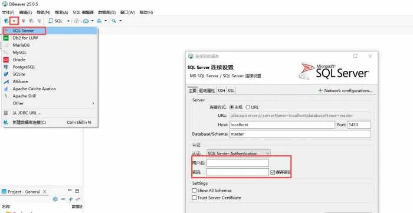
Task: Choose PostgreSQL from the connection list
Action: click(24, 67)
